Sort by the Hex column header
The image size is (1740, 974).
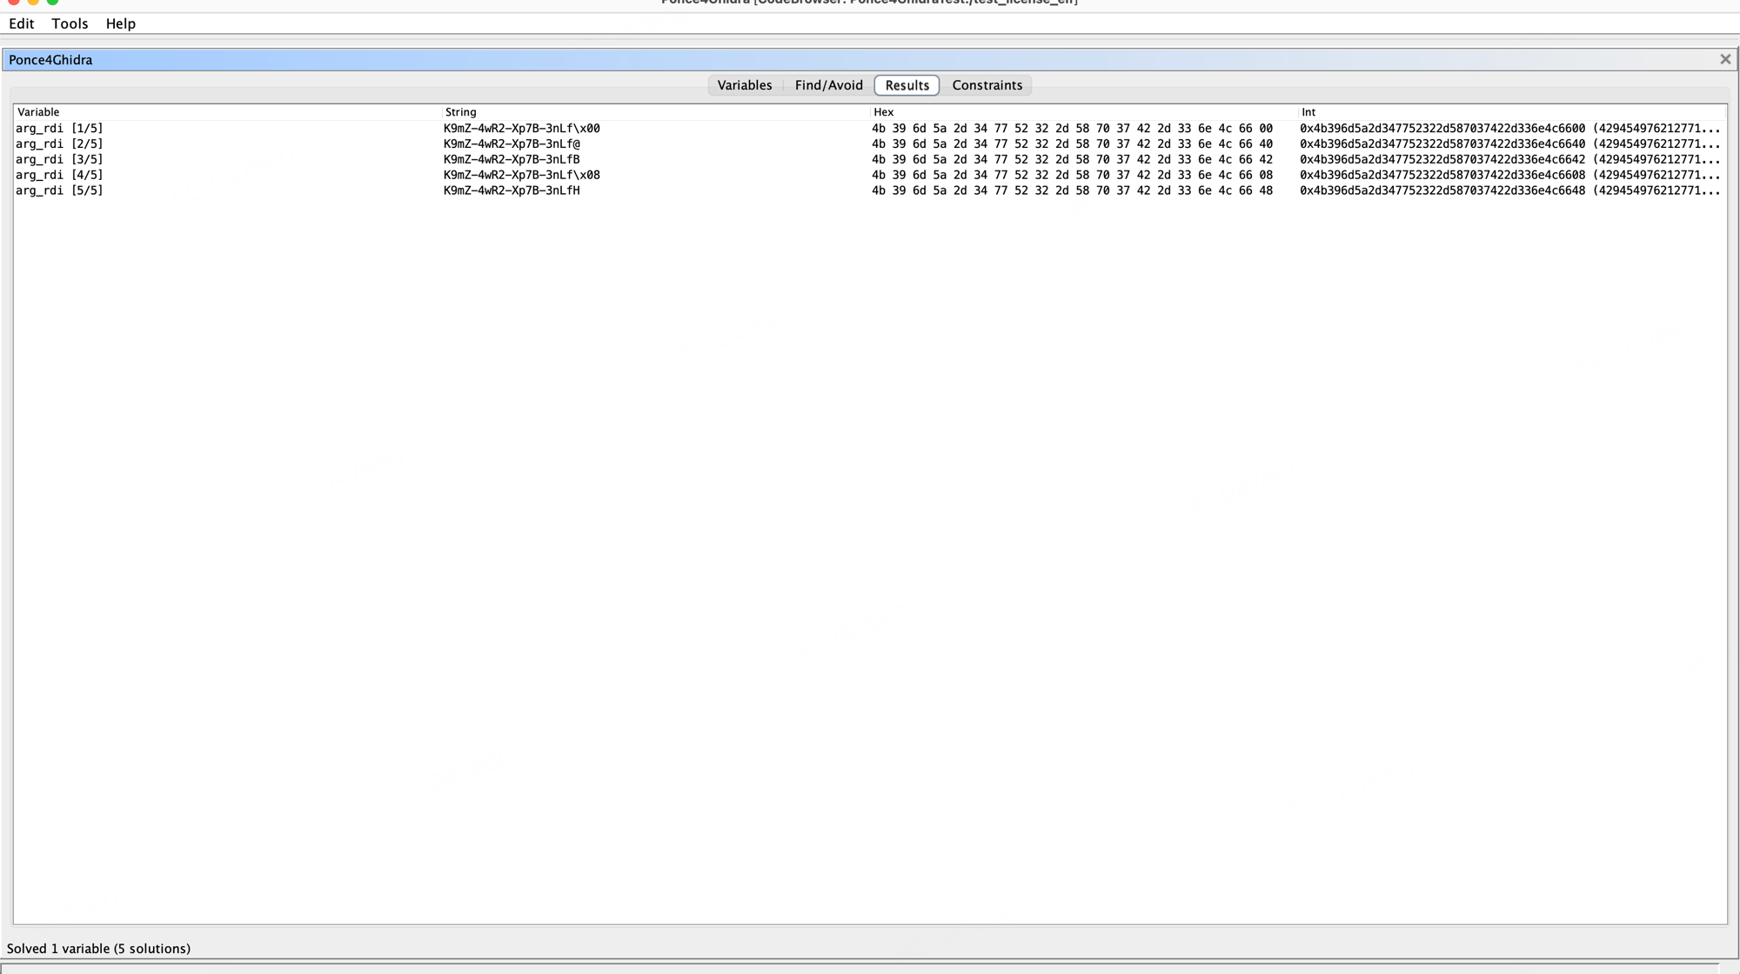(x=1084, y=112)
